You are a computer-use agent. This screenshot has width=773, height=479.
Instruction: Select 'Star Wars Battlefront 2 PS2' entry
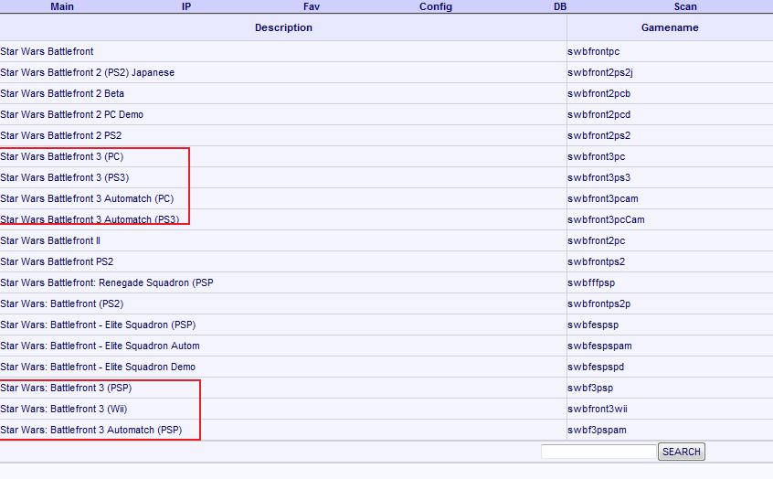pos(60,135)
